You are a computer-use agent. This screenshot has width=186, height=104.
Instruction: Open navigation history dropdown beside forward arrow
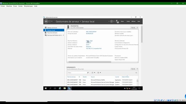pos(52,21)
